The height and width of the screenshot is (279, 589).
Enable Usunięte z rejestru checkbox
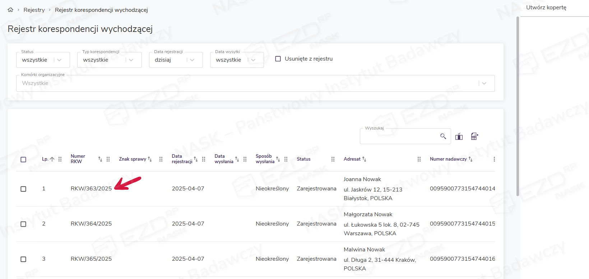[x=278, y=59]
